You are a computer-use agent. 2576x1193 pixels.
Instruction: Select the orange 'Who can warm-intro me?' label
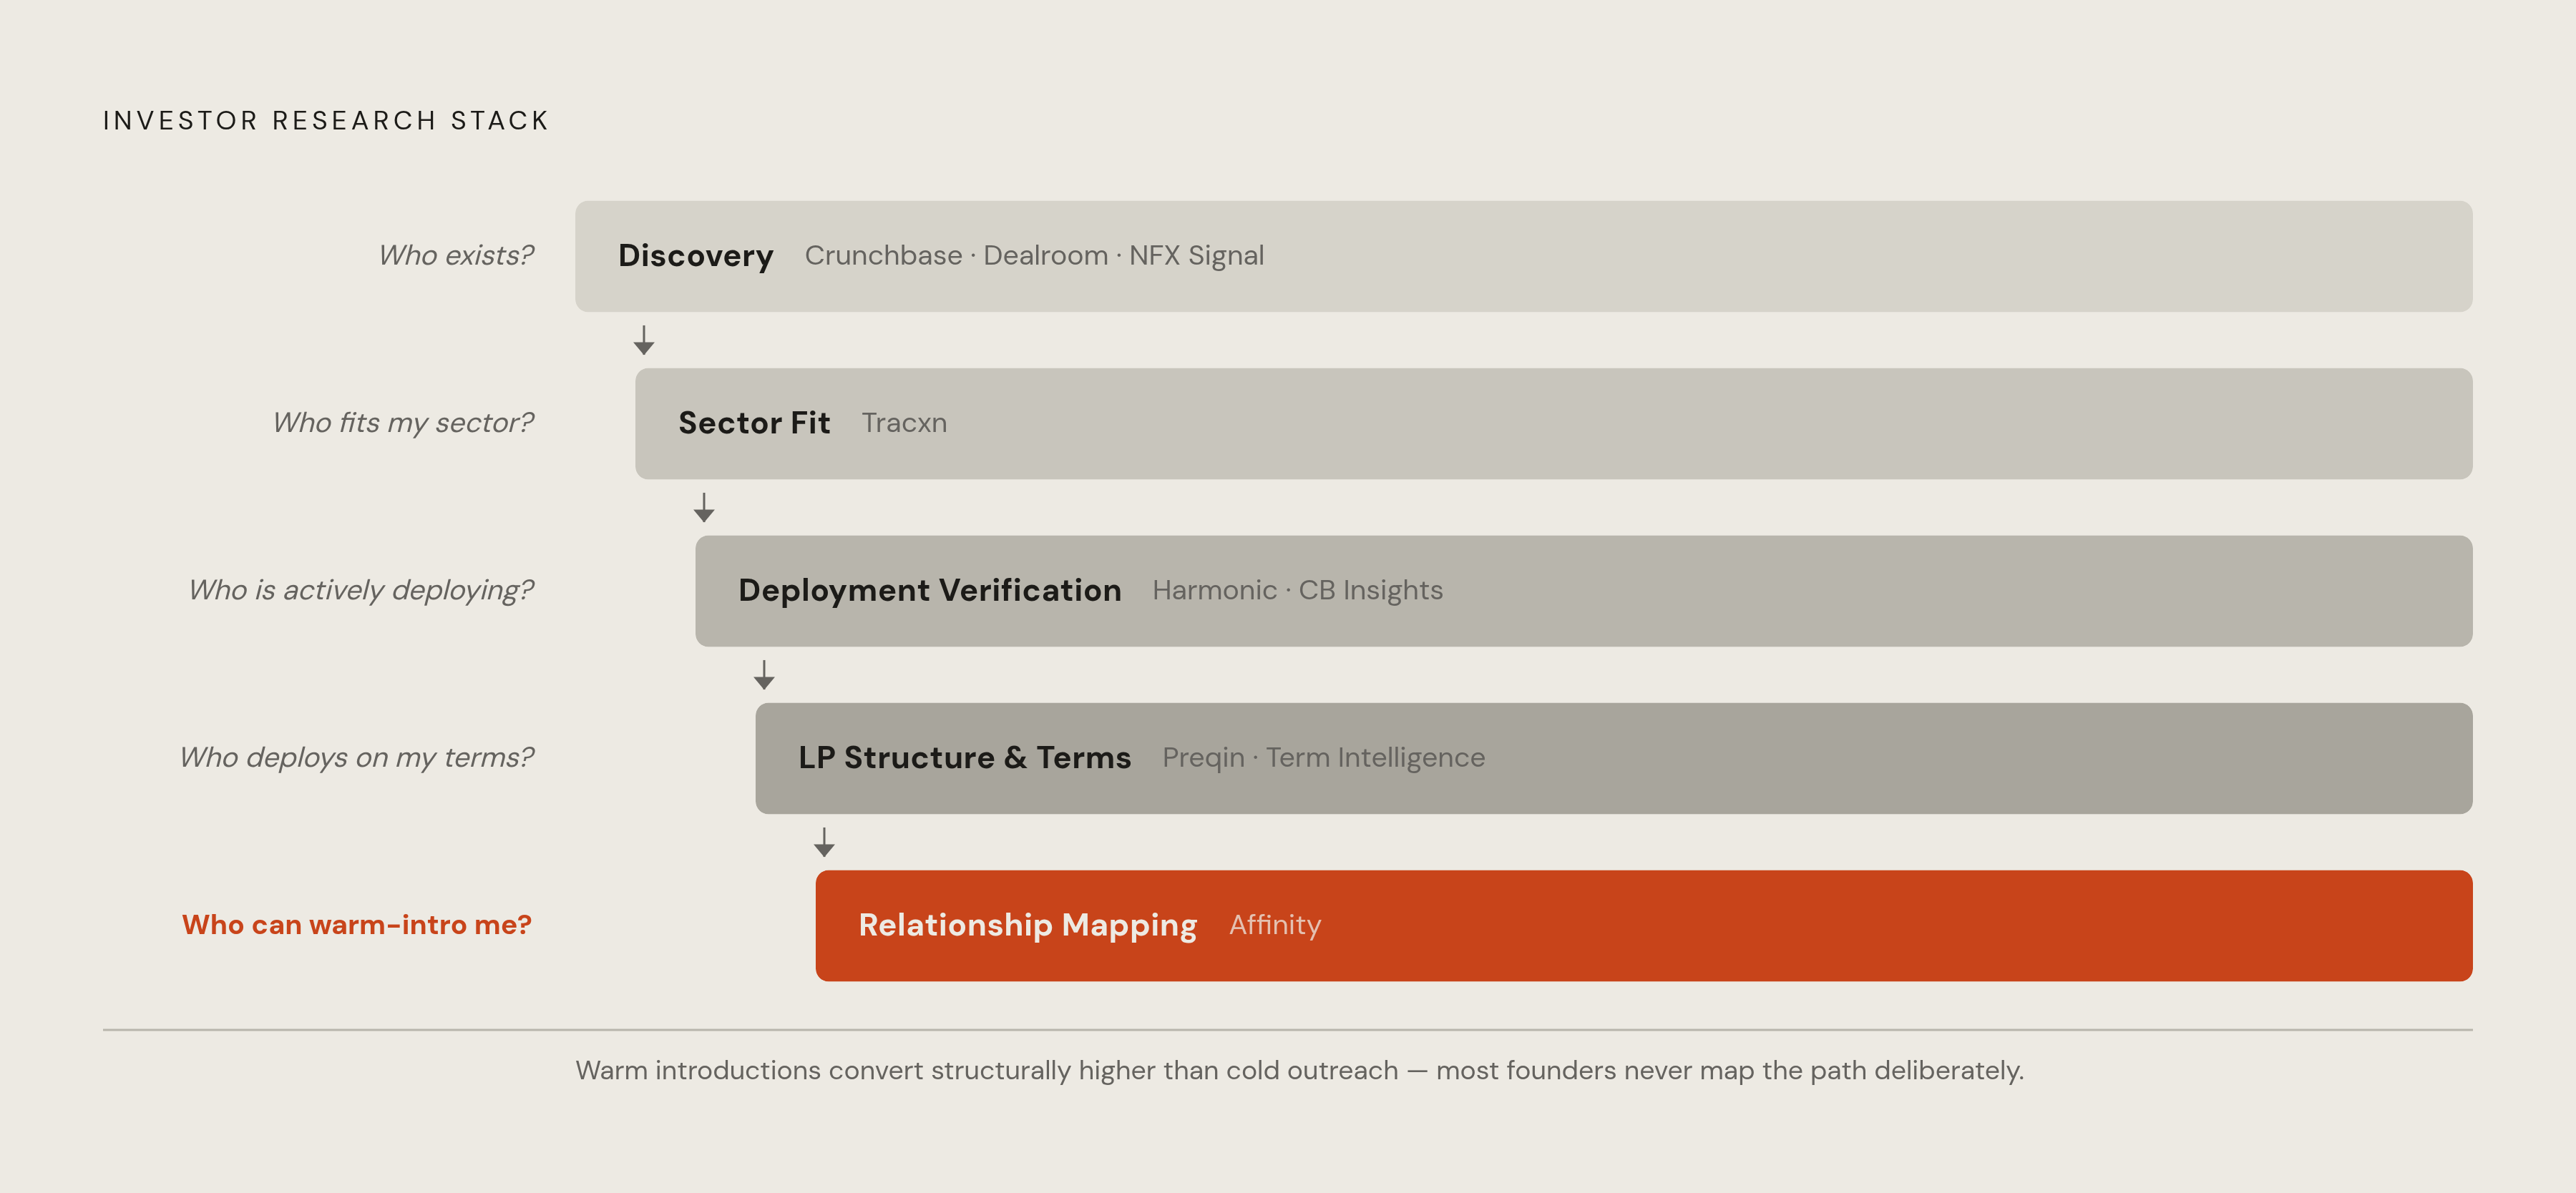357,926
